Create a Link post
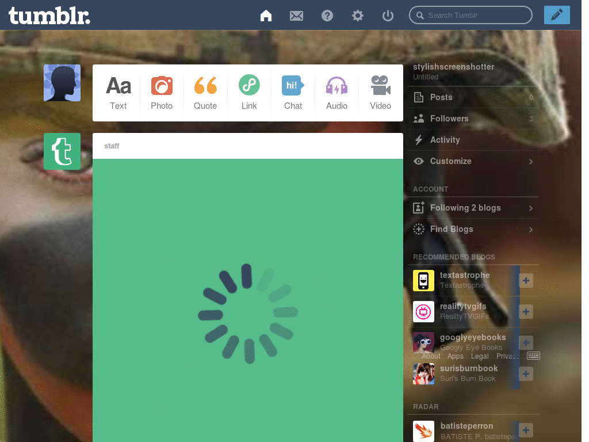The width and height of the screenshot is (589, 442). tap(249, 93)
